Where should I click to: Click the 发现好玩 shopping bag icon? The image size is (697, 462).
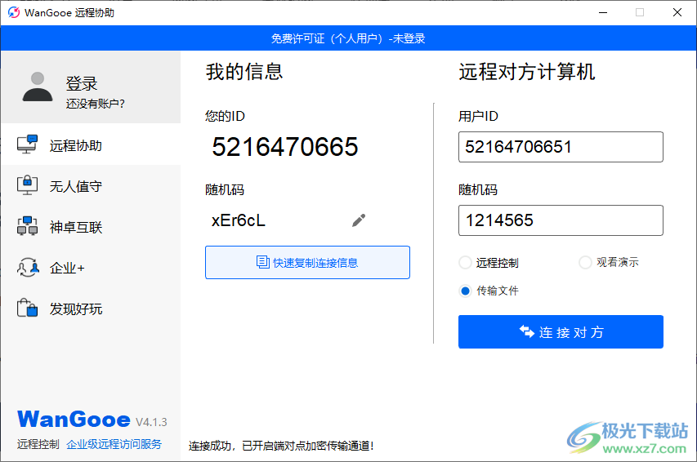point(27,308)
